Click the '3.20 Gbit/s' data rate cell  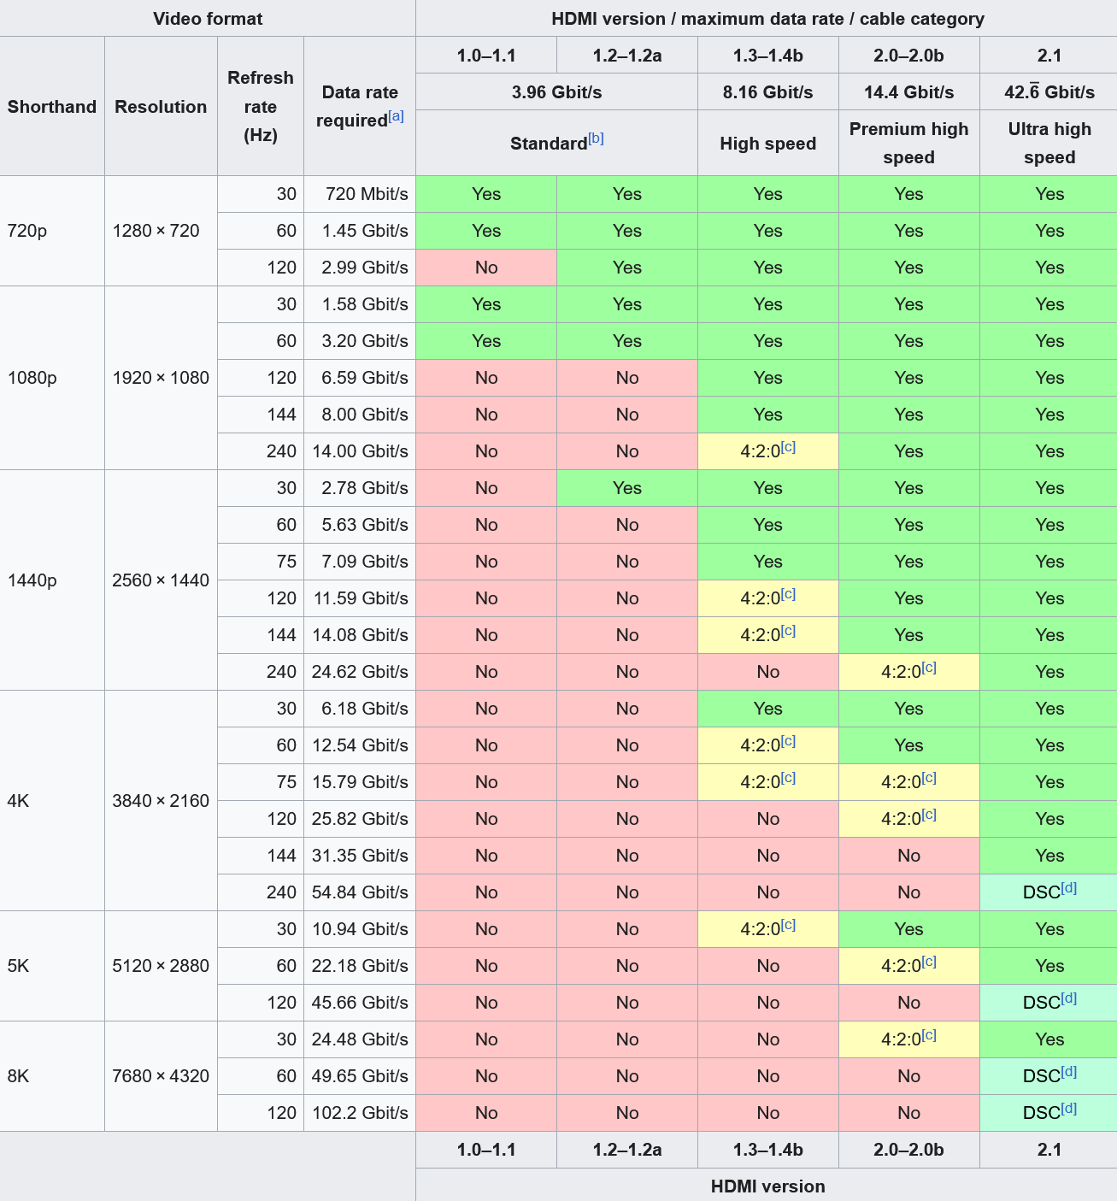click(360, 341)
